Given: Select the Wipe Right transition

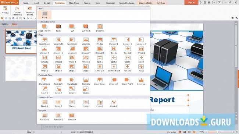Looking at the screenshot, I should click(x=72, y=41).
